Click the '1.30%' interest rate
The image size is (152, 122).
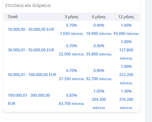tap(126, 91)
